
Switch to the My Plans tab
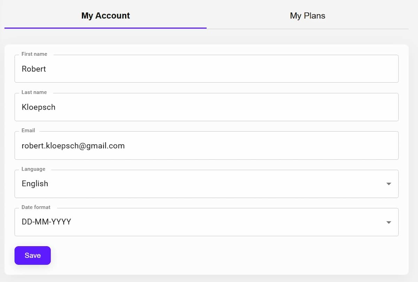click(308, 16)
